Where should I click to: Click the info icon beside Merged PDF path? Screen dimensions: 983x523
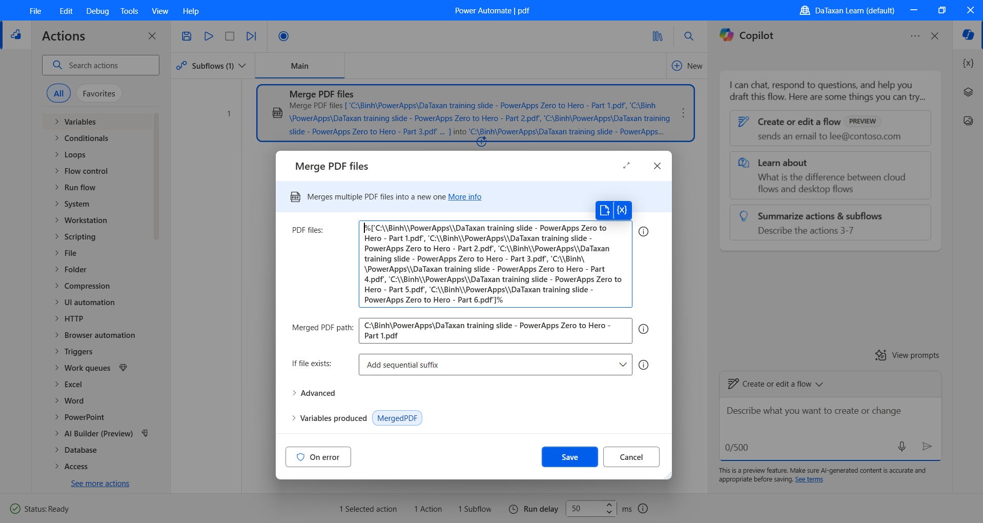[644, 329]
